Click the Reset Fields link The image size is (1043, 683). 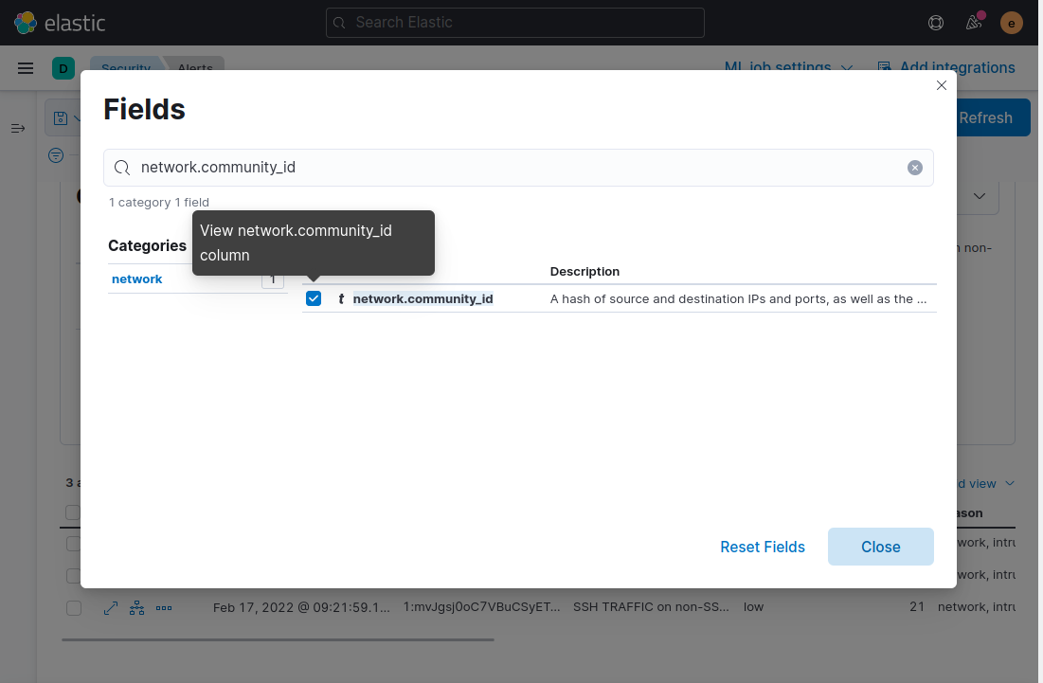tap(763, 547)
